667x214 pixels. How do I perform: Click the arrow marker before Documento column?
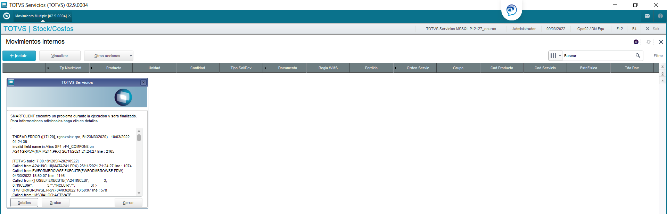(265, 68)
